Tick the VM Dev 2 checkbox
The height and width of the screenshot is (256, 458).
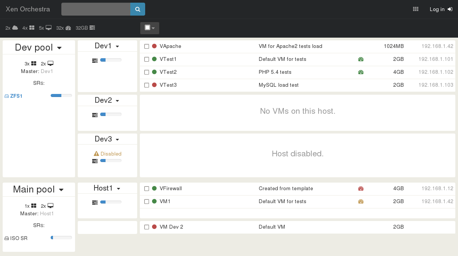[x=147, y=227]
